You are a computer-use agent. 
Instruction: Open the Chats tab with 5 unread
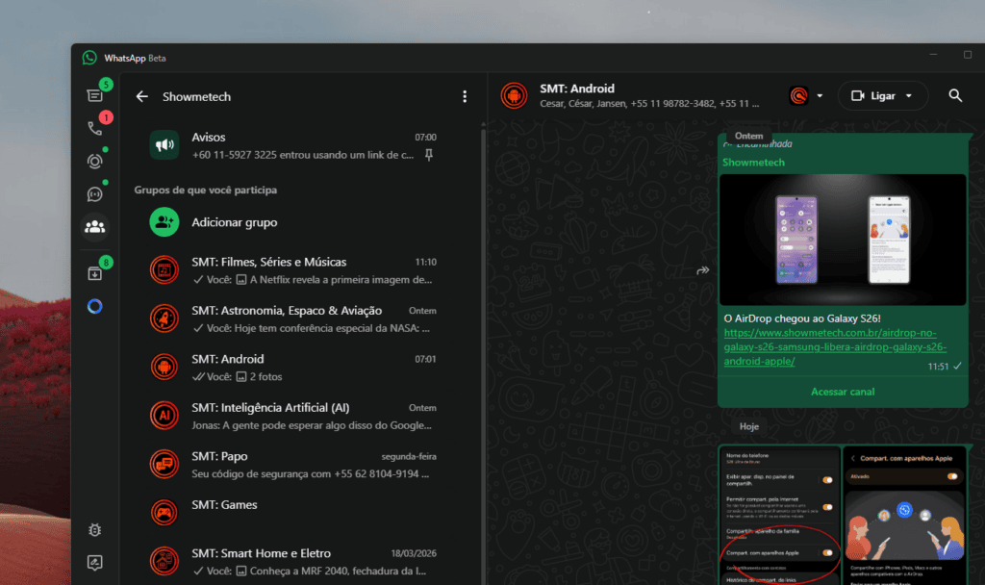click(x=94, y=94)
